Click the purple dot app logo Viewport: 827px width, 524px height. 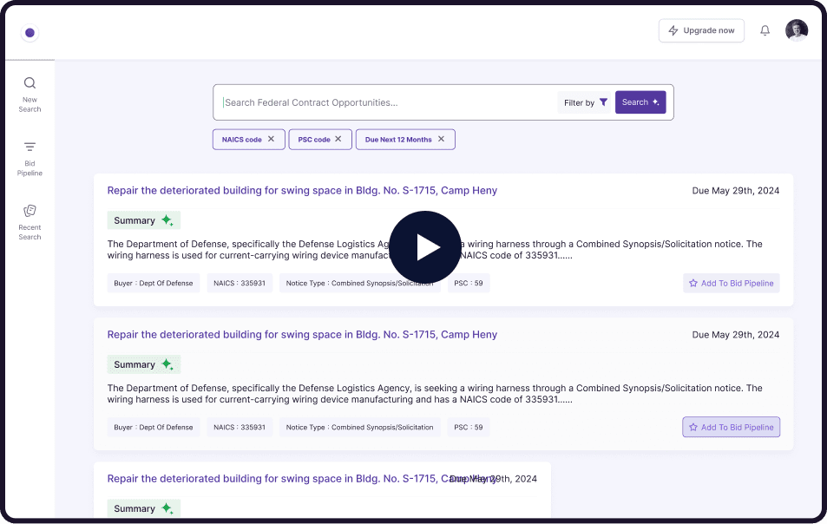30,33
